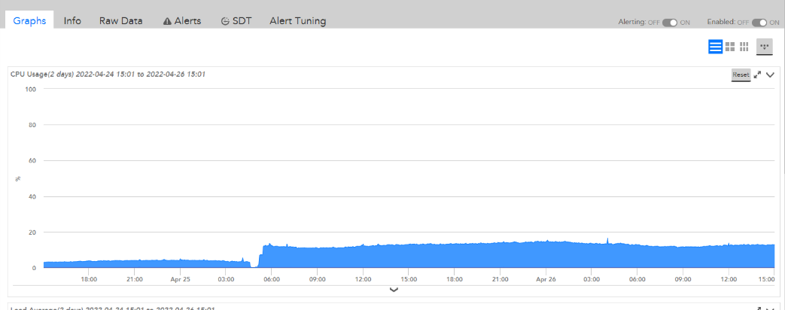The image size is (785, 310).
Task: Open the Graphs tab
Action: coord(30,21)
